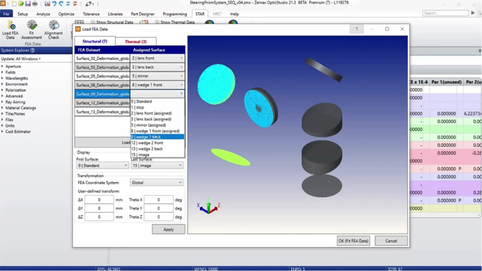Click the Print icon in quick access toolbar
The height and width of the screenshot is (271, 482).
click(35, 4)
